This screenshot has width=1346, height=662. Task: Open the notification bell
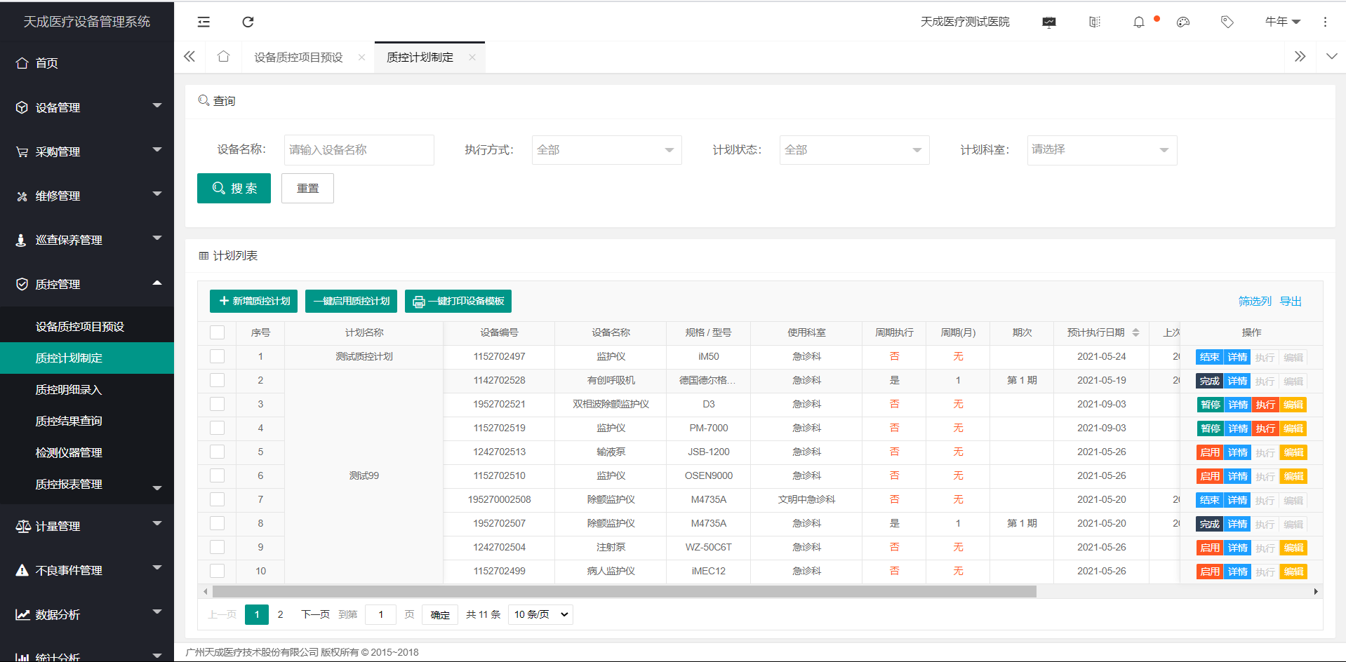coord(1139,22)
